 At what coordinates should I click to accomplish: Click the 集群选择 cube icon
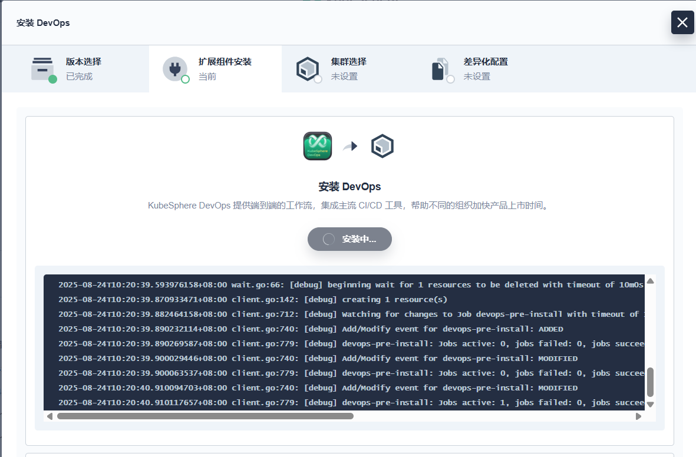(x=308, y=69)
